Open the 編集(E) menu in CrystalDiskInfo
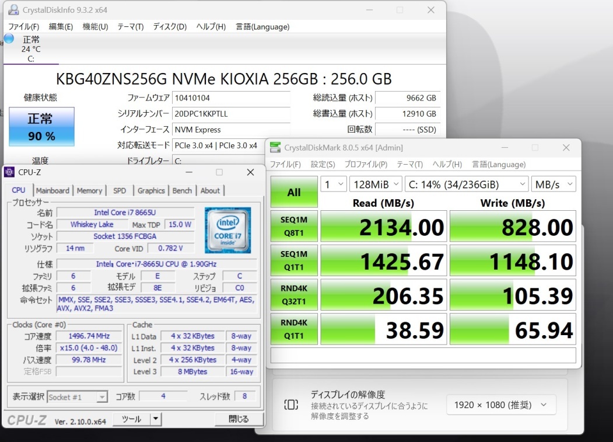The width and height of the screenshot is (613, 442). pyautogui.click(x=61, y=27)
